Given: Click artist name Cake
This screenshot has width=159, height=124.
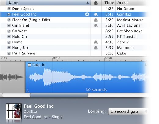Looking at the screenshot, I should (x=122, y=53).
